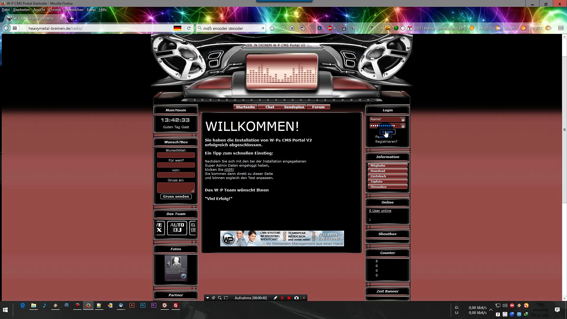Open the recorder zoom magnifier tool
Image resolution: width=567 pixels, height=319 pixels.
[220, 298]
